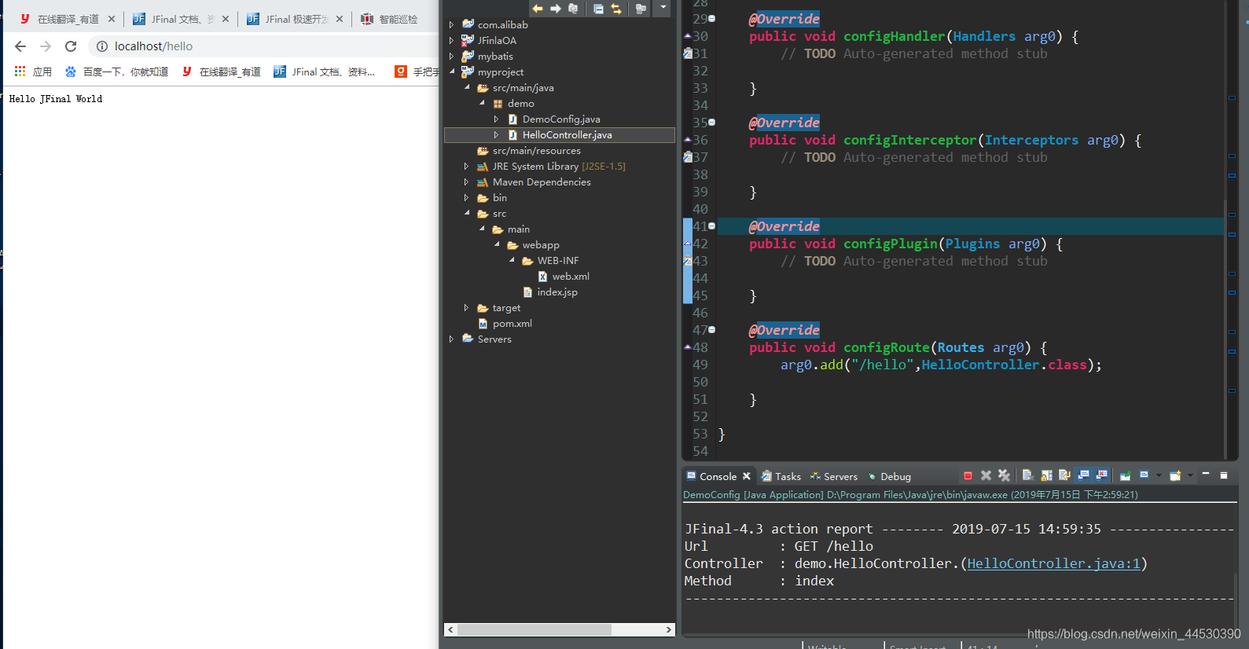Screen dimensions: 1249x649
Task: Expand DemoConfig.java tree node
Action: tap(497, 119)
